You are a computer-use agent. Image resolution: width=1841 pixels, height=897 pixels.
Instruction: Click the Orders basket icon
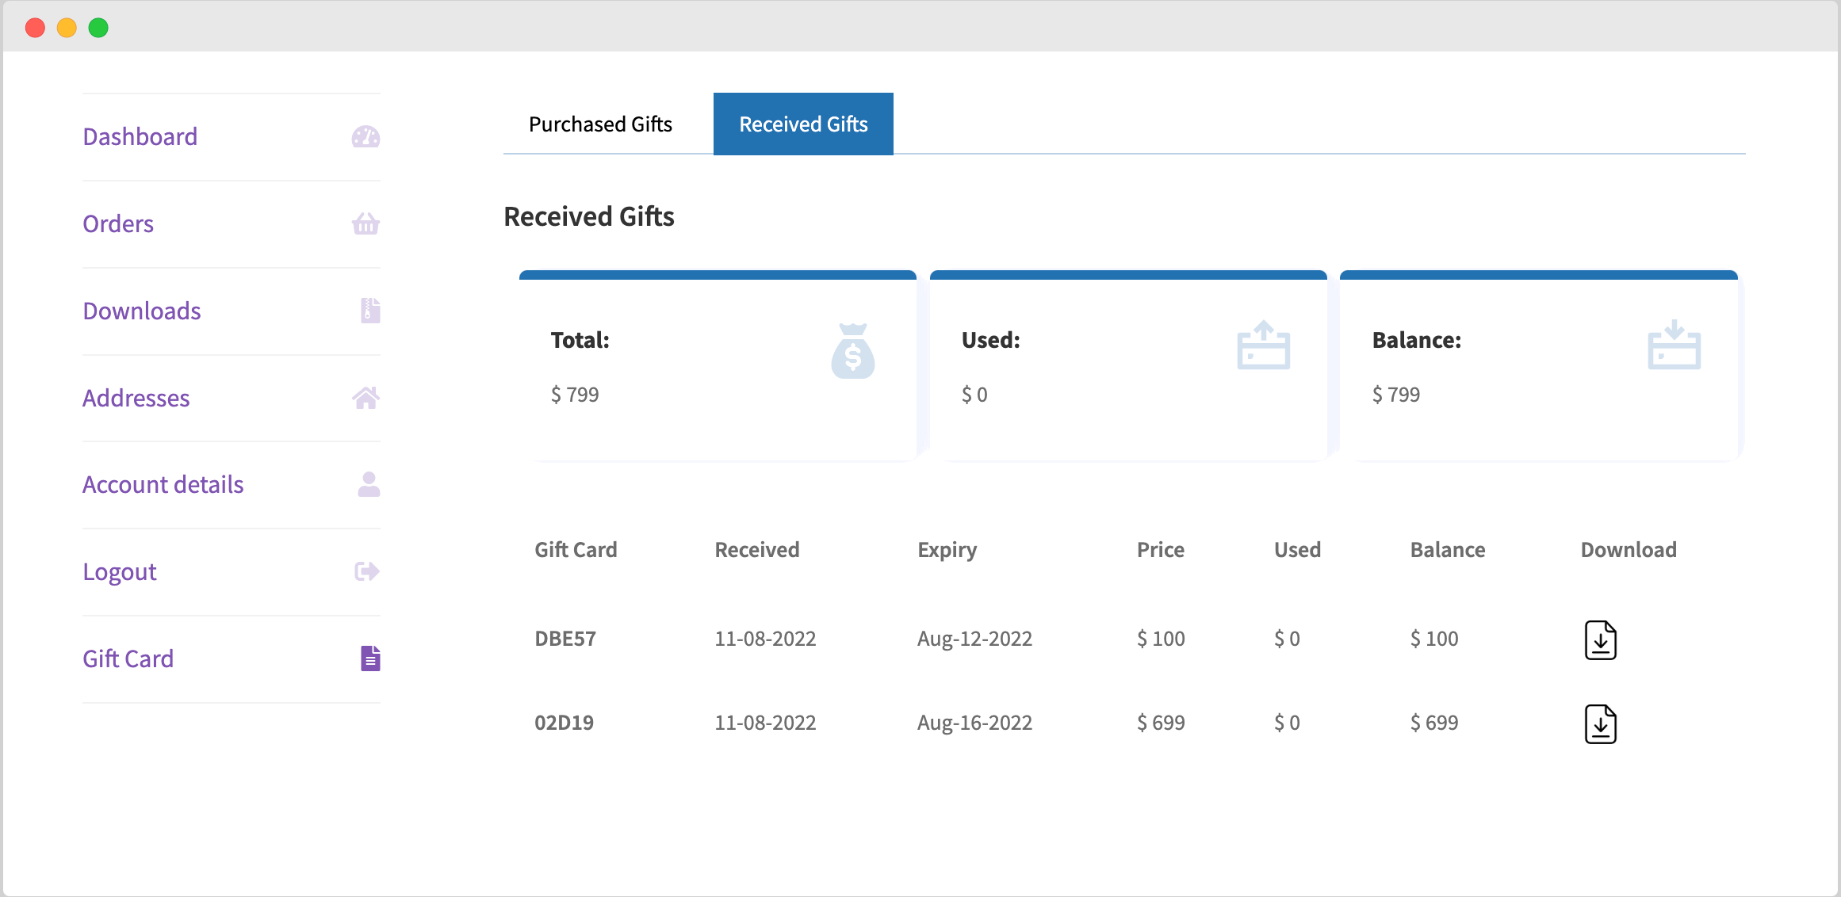point(366,224)
